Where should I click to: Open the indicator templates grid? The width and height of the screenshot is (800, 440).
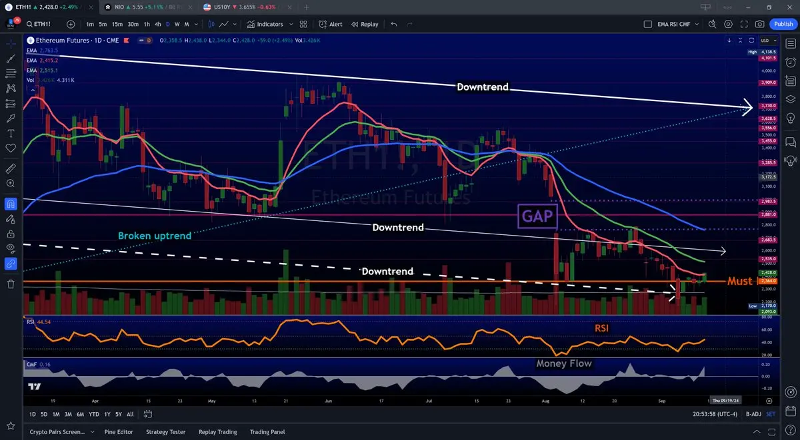click(303, 24)
